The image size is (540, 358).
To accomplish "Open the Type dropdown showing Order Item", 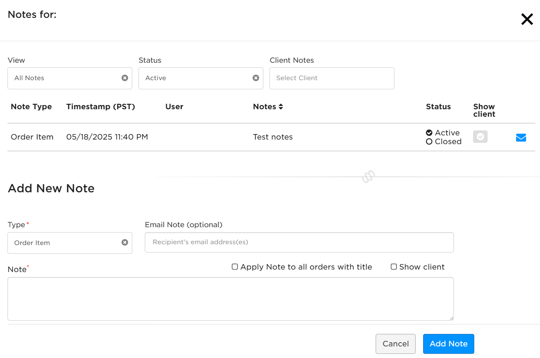I will pyautogui.click(x=70, y=243).
